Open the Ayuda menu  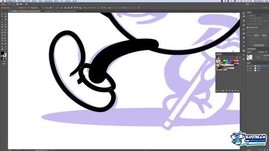pyautogui.click(x=75, y=1)
